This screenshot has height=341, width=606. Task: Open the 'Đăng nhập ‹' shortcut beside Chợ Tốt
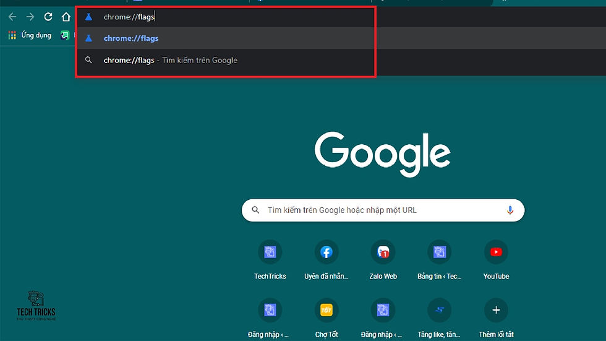click(383, 318)
